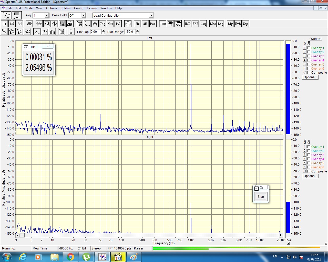
Task: Enable Overlay 1 checkbox in Right plot
Action: [x=309, y=147]
